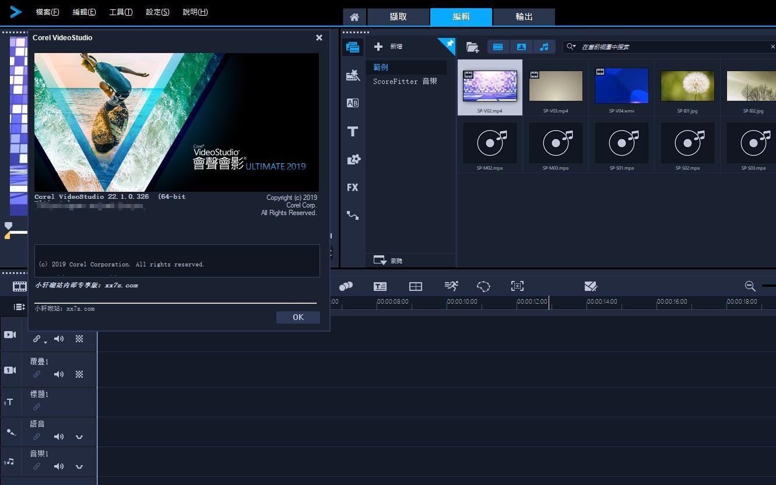Click the video track camera icon
The height and width of the screenshot is (485, 776).
pos(10,335)
